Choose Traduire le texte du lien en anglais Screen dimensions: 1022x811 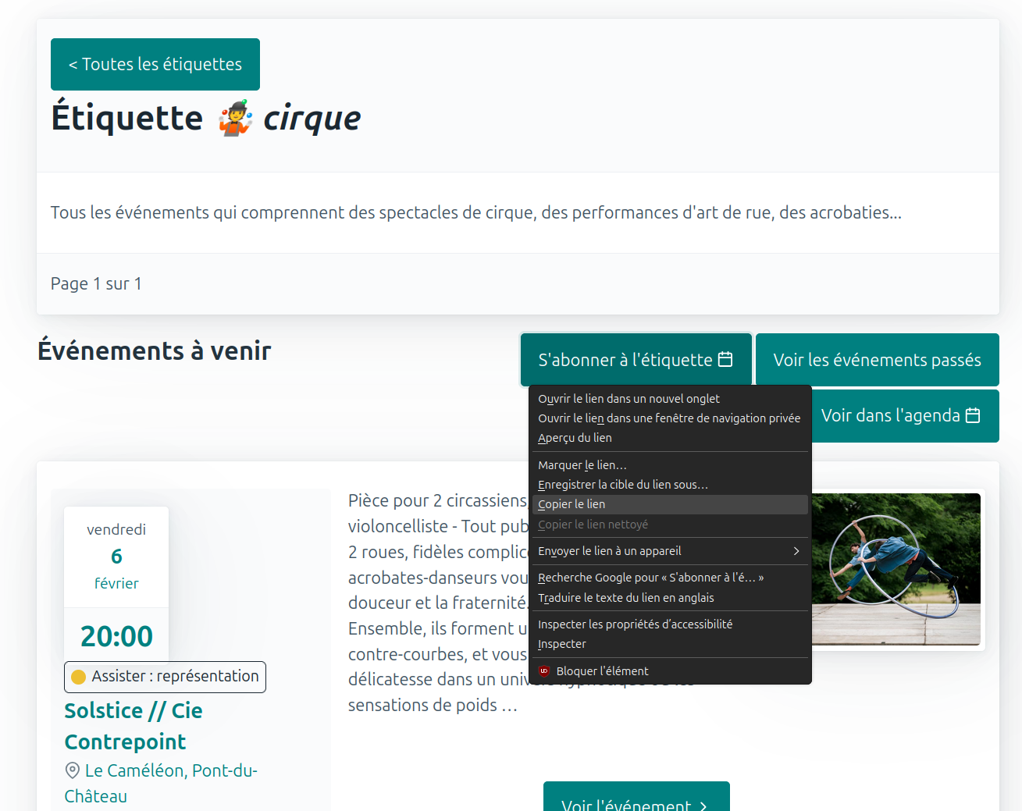625,598
